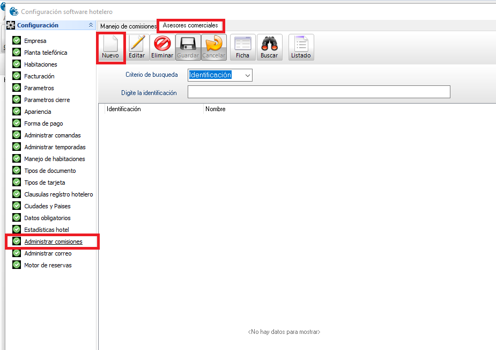This screenshot has height=350, width=496.
Task: Click the Buscar binoculars icon
Action: point(269,47)
